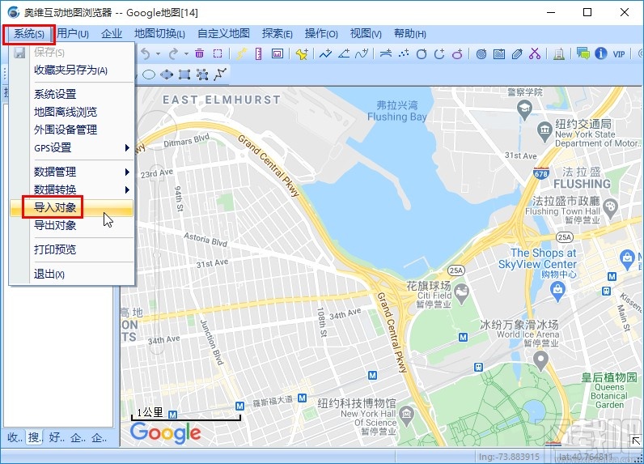
Task: Click the Undo arrow in toolbar
Action: (146, 53)
